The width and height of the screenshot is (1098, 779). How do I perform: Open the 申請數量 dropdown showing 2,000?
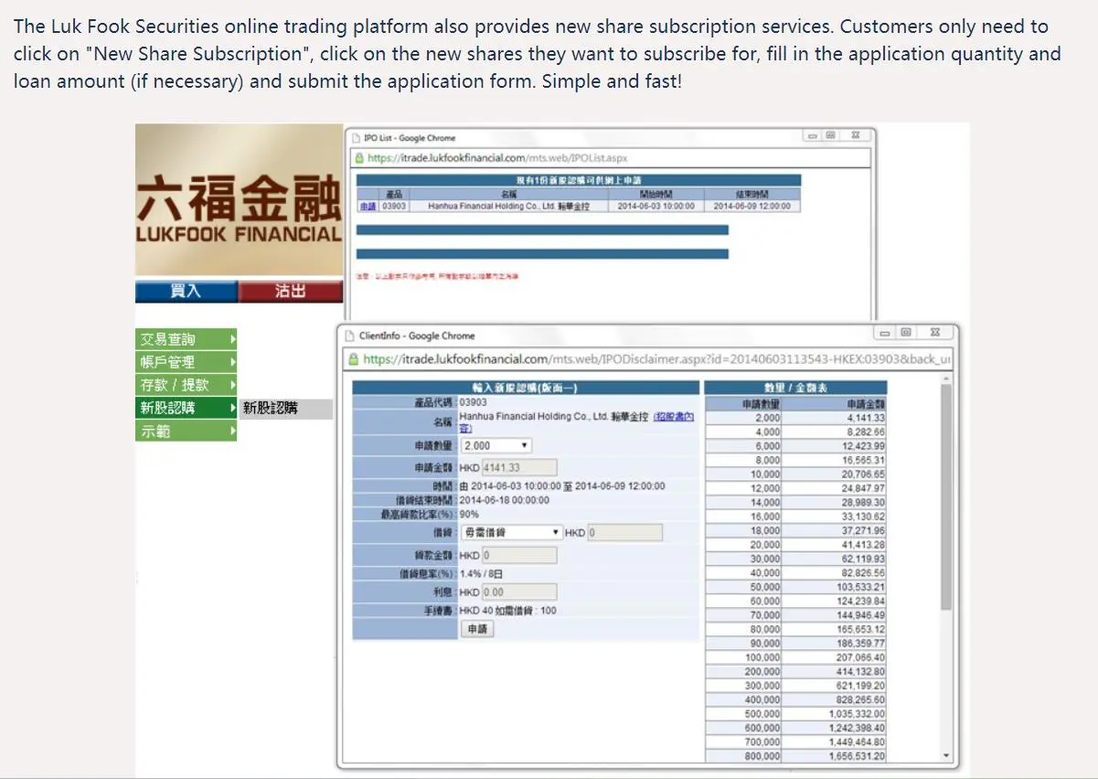click(496, 445)
